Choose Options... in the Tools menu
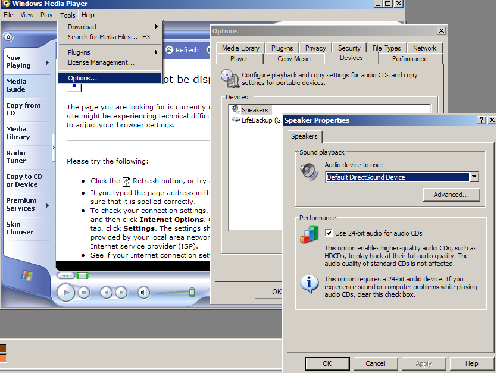Viewport: 497px width, 373px height. point(110,78)
